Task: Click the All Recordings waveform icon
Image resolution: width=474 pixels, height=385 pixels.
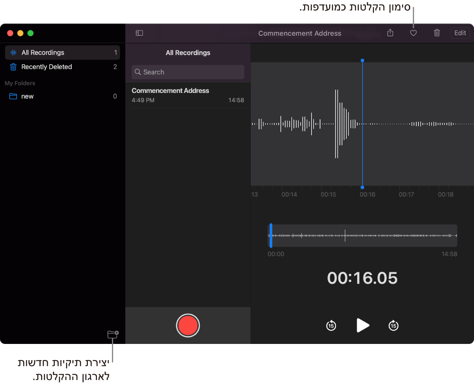Action: point(13,53)
